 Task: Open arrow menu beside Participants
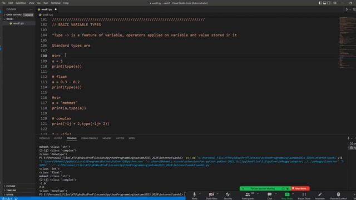pyautogui.click(x=258, y=194)
